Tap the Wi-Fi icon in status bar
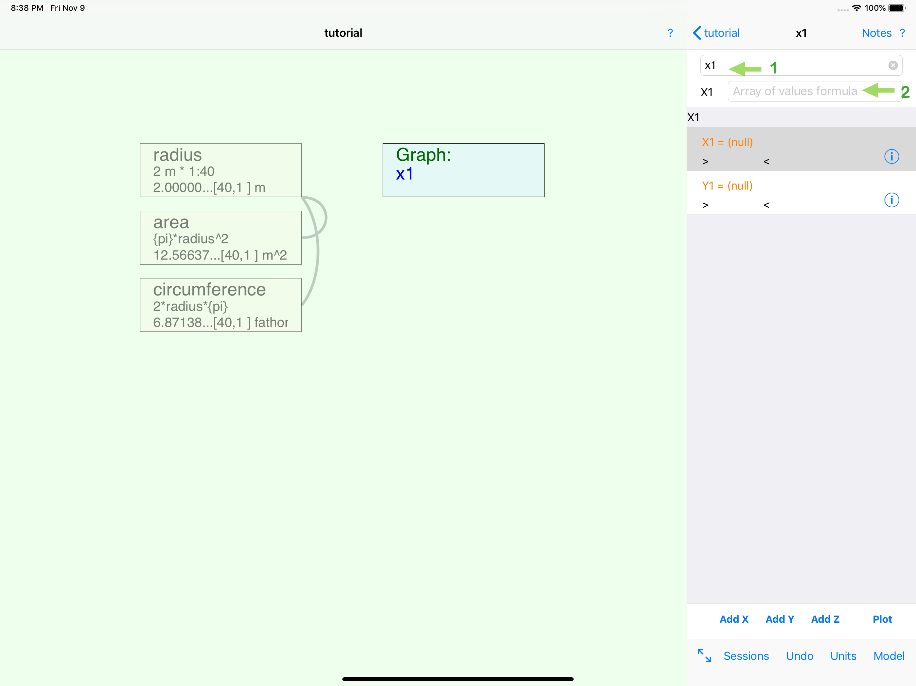The image size is (916, 686). 856,8
